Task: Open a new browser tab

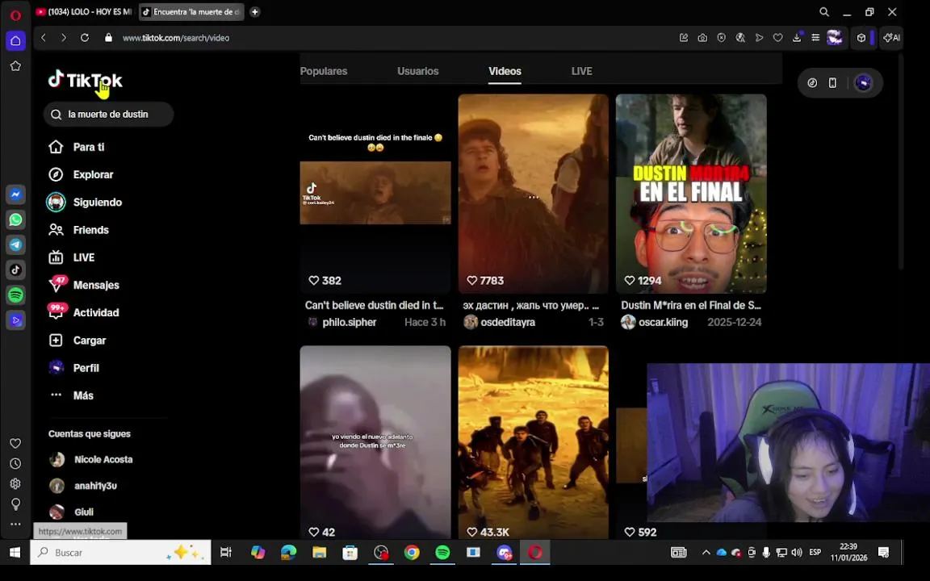Action: coord(254,12)
